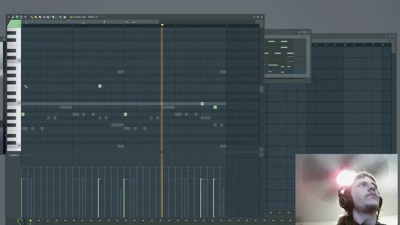
Task: Click bar 29 on the Playlist ruler
Action: tap(383, 45)
